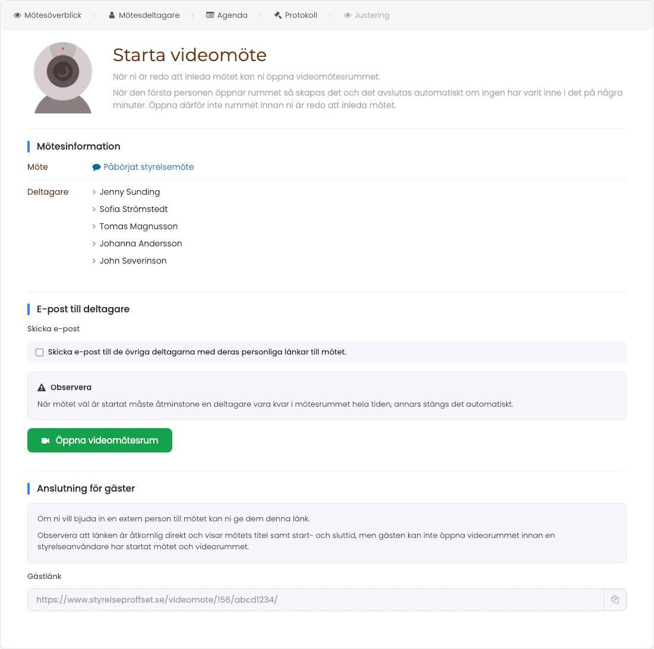The height and width of the screenshot is (649, 654).
Task: Select participant Johanna Andersson
Action: (141, 243)
